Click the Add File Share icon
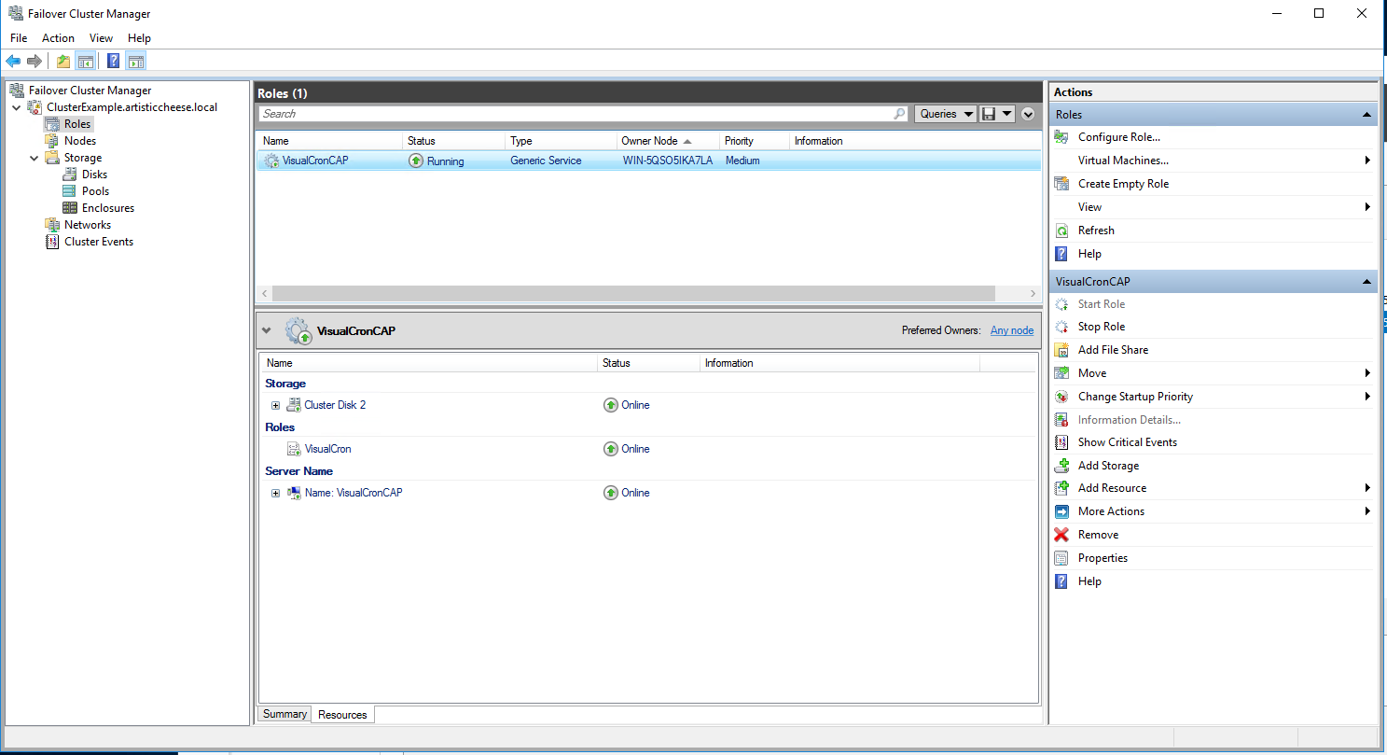This screenshot has width=1387, height=755. click(1061, 350)
